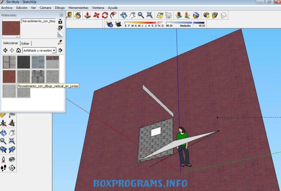Viewport: 281px width, 191px height.
Task: Go back in materials browser
Action: (5, 51)
